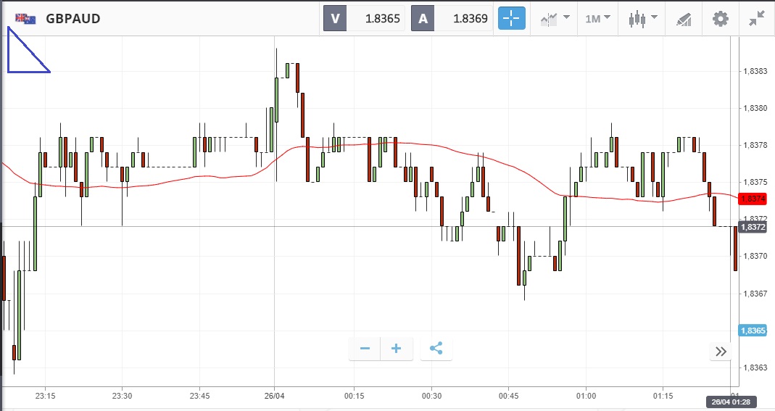
Task: Zoom in with the plus button
Action: click(x=397, y=349)
